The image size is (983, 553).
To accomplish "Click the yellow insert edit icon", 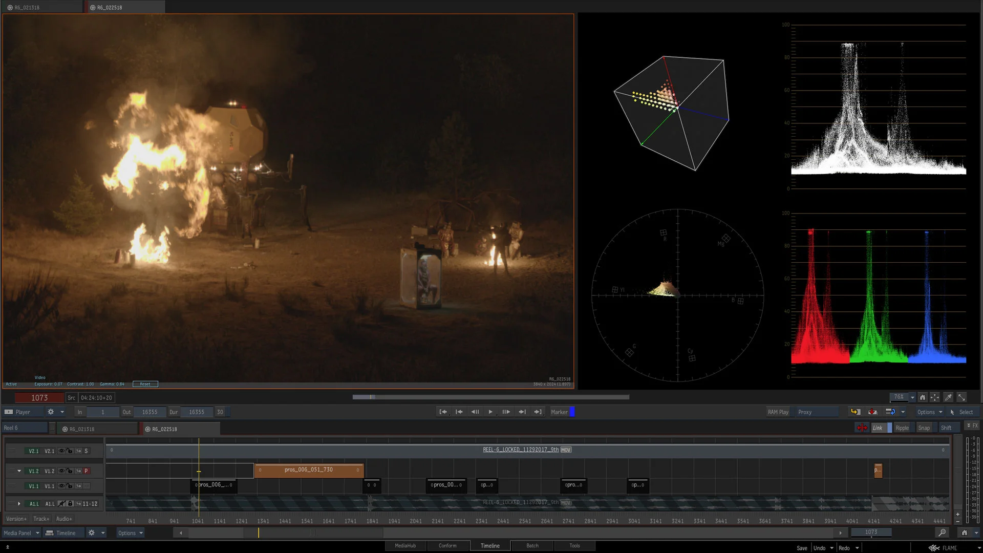I will (x=855, y=412).
